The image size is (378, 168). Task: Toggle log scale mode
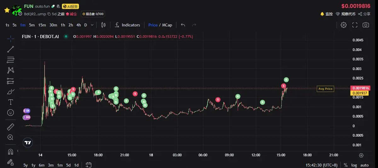coord(354,165)
